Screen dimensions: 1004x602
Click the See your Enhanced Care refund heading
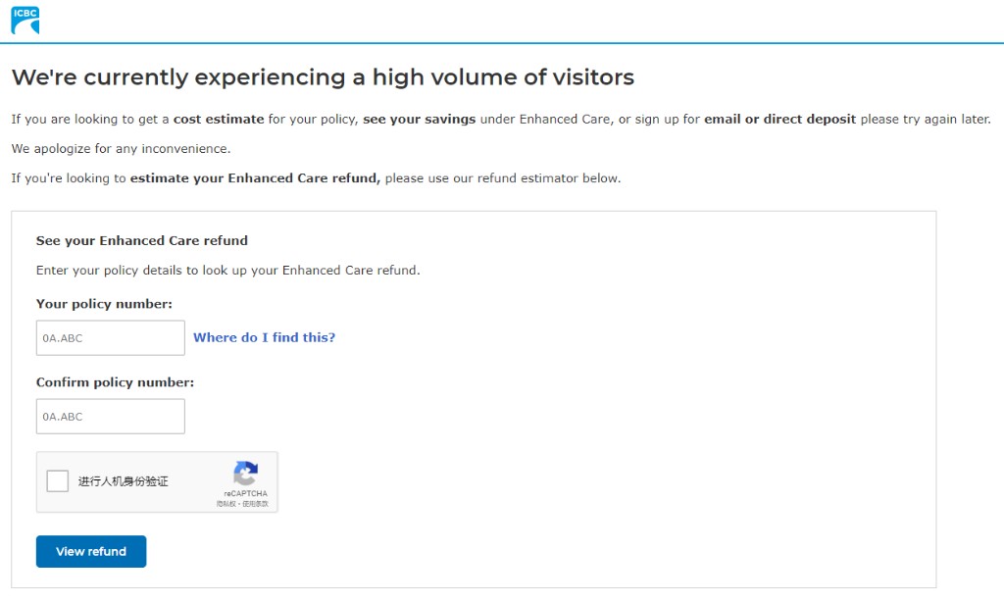point(142,241)
